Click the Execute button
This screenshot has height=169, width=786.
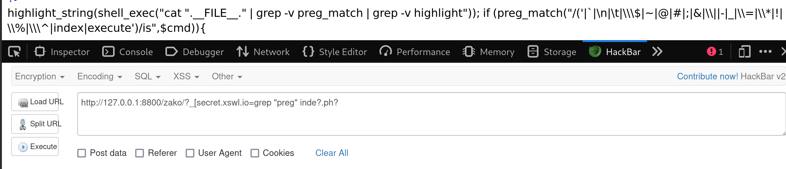[35, 147]
